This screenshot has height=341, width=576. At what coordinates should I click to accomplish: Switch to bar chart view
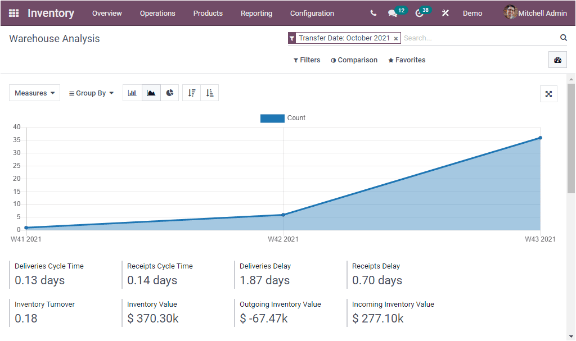(x=132, y=92)
